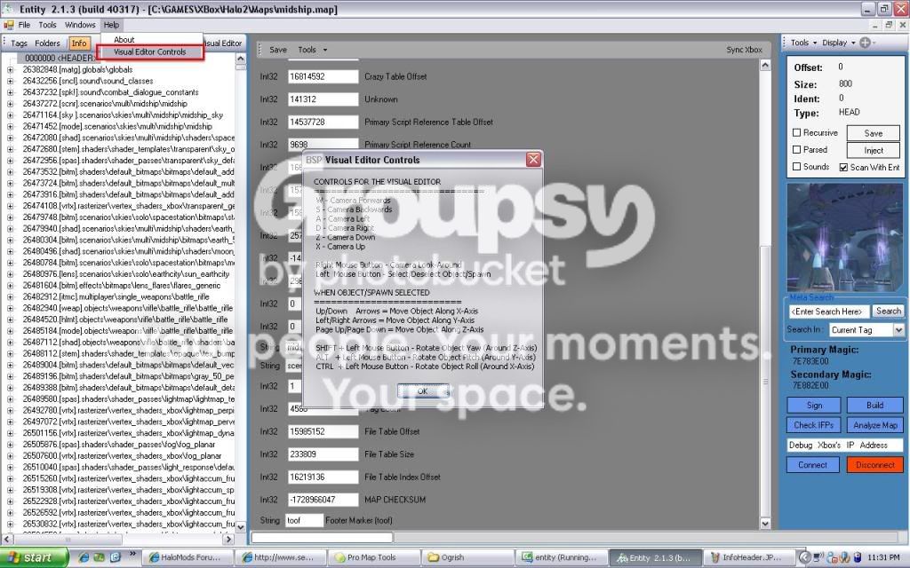Choose About from Help menu
The image size is (910, 568).
(x=124, y=39)
